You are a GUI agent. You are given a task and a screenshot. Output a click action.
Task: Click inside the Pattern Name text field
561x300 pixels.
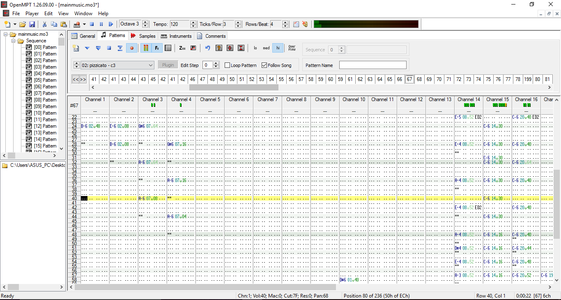tap(372, 65)
